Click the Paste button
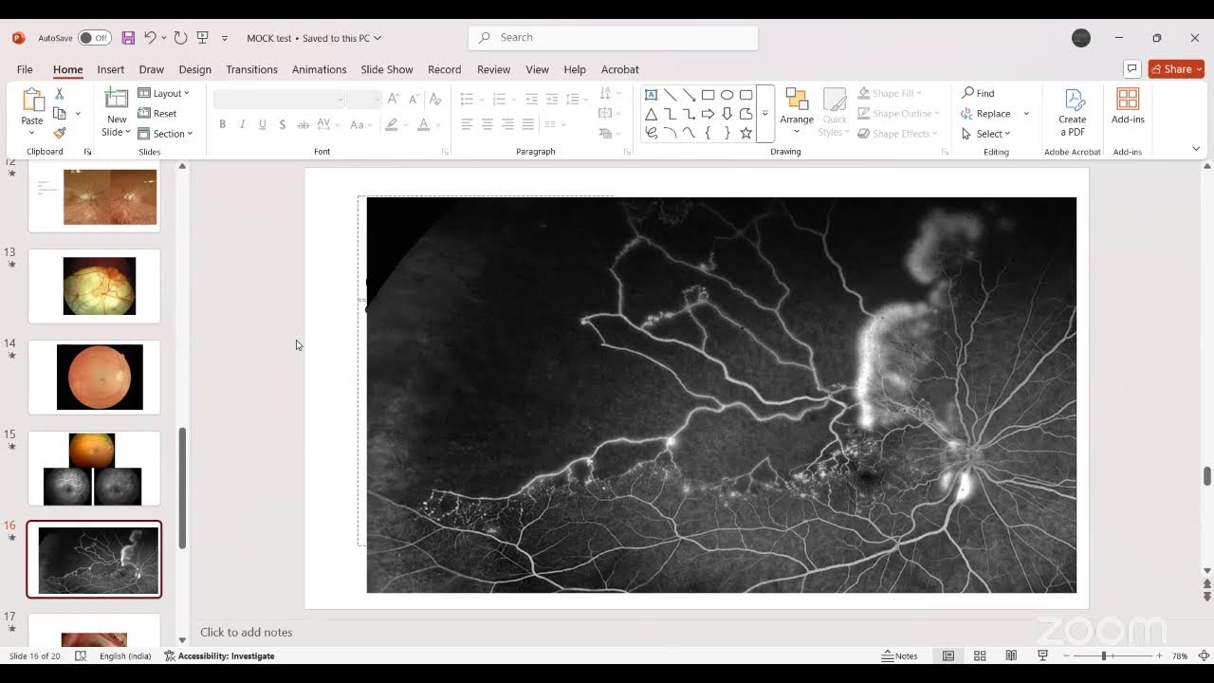This screenshot has height=683, width=1214. coord(32,112)
